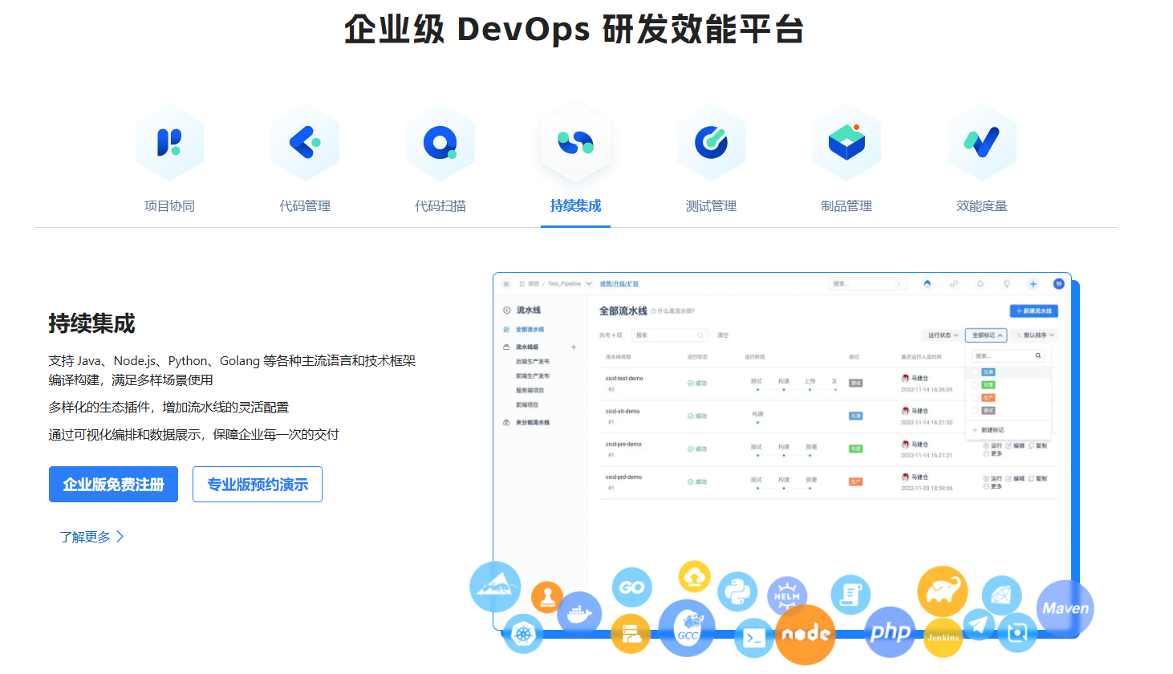Click the Apache Ant bubble icon

pyautogui.click(x=495, y=587)
